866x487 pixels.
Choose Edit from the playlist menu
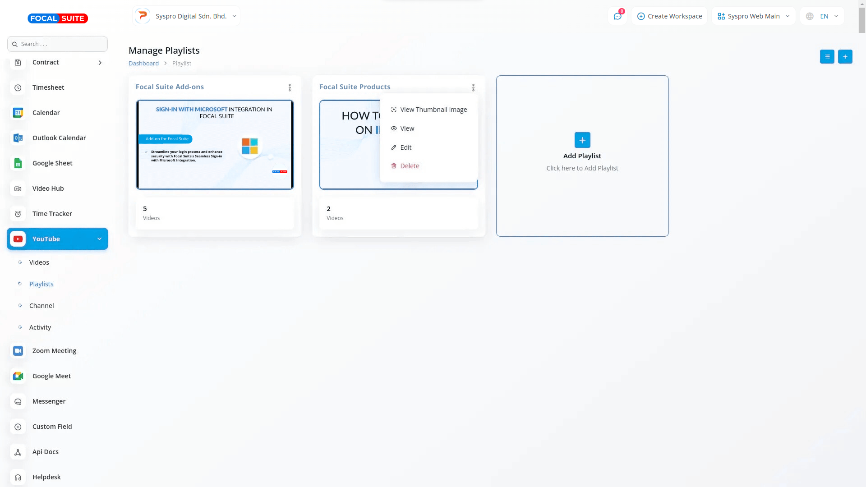405,147
